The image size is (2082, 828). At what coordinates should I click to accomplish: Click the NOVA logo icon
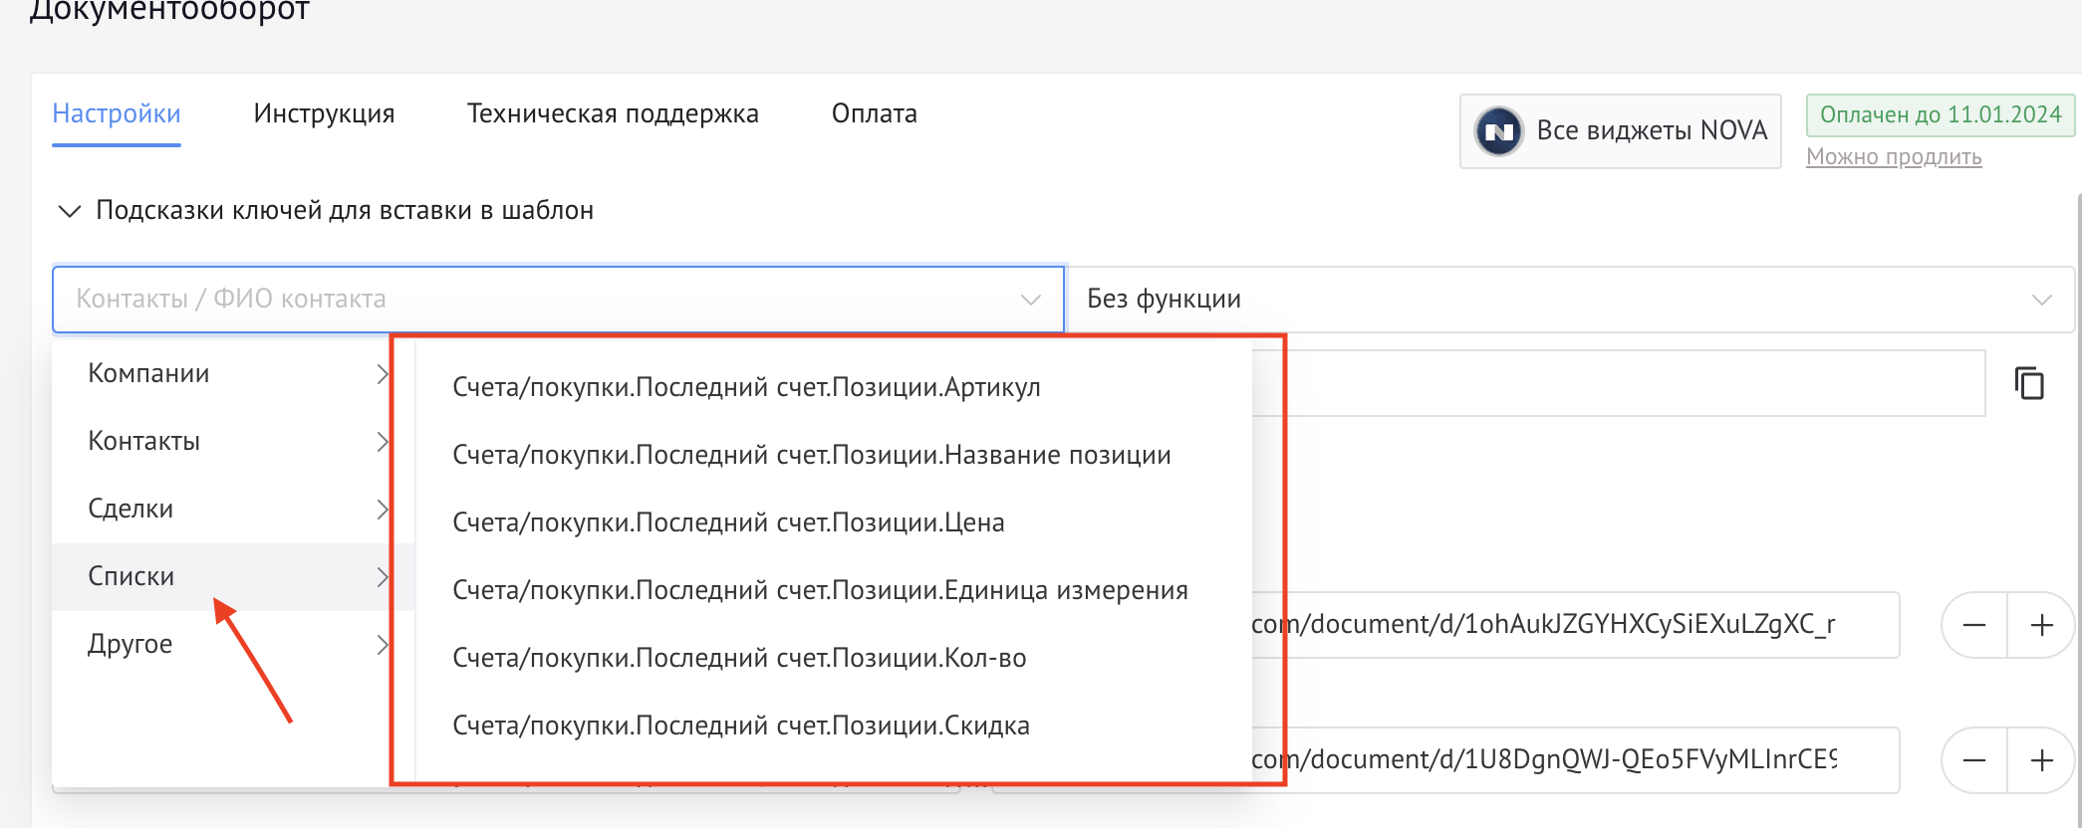tap(1499, 131)
